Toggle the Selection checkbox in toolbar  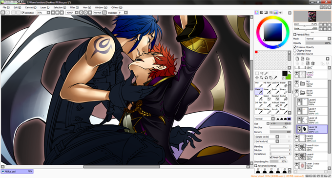coord(23,13)
